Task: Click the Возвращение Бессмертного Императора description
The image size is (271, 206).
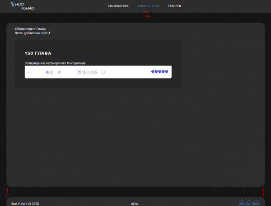Action: 55,63
